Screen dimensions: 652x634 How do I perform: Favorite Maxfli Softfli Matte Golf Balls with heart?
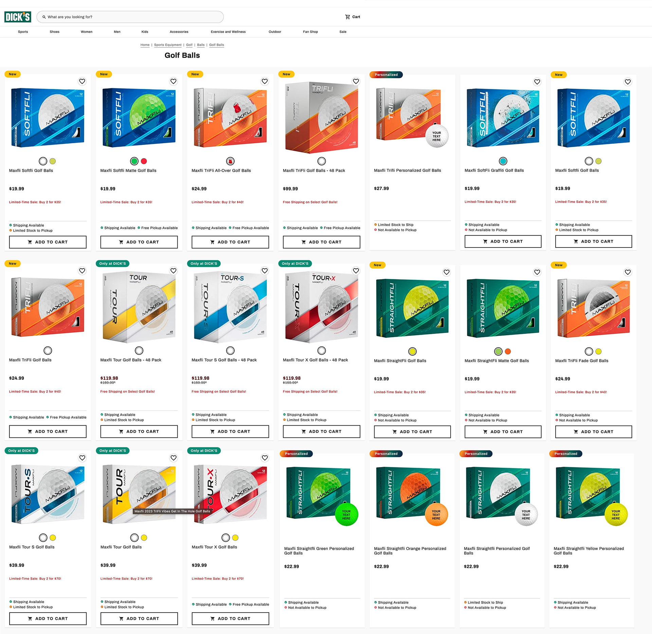pos(174,81)
